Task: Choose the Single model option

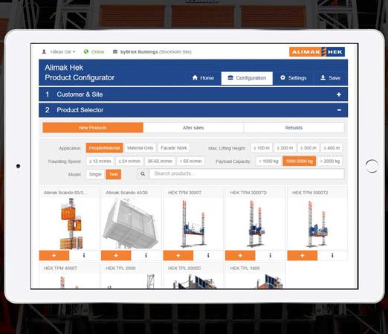Action: coord(95,174)
